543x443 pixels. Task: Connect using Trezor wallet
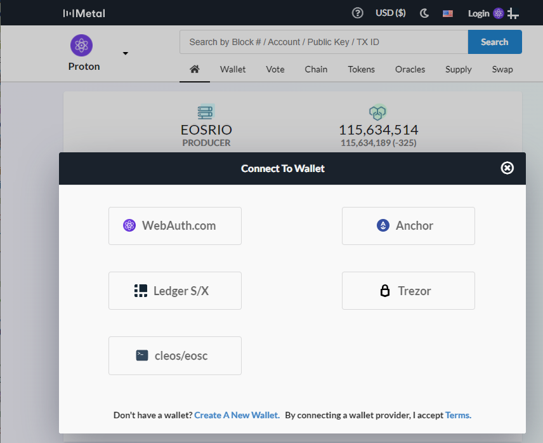pos(409,291)
